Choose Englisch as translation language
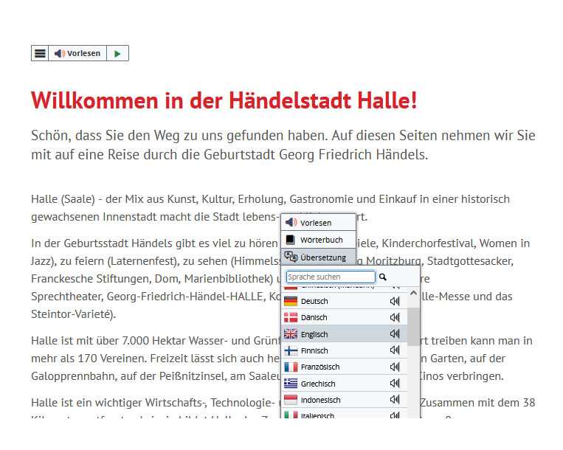563x450 pixels. pyautogui.click(x=345, y=334)
